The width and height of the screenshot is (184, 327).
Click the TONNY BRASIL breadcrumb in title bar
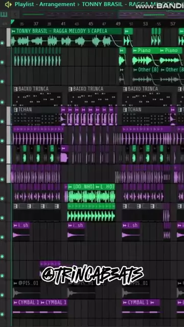pyautogui.click(x=102, y=5)
